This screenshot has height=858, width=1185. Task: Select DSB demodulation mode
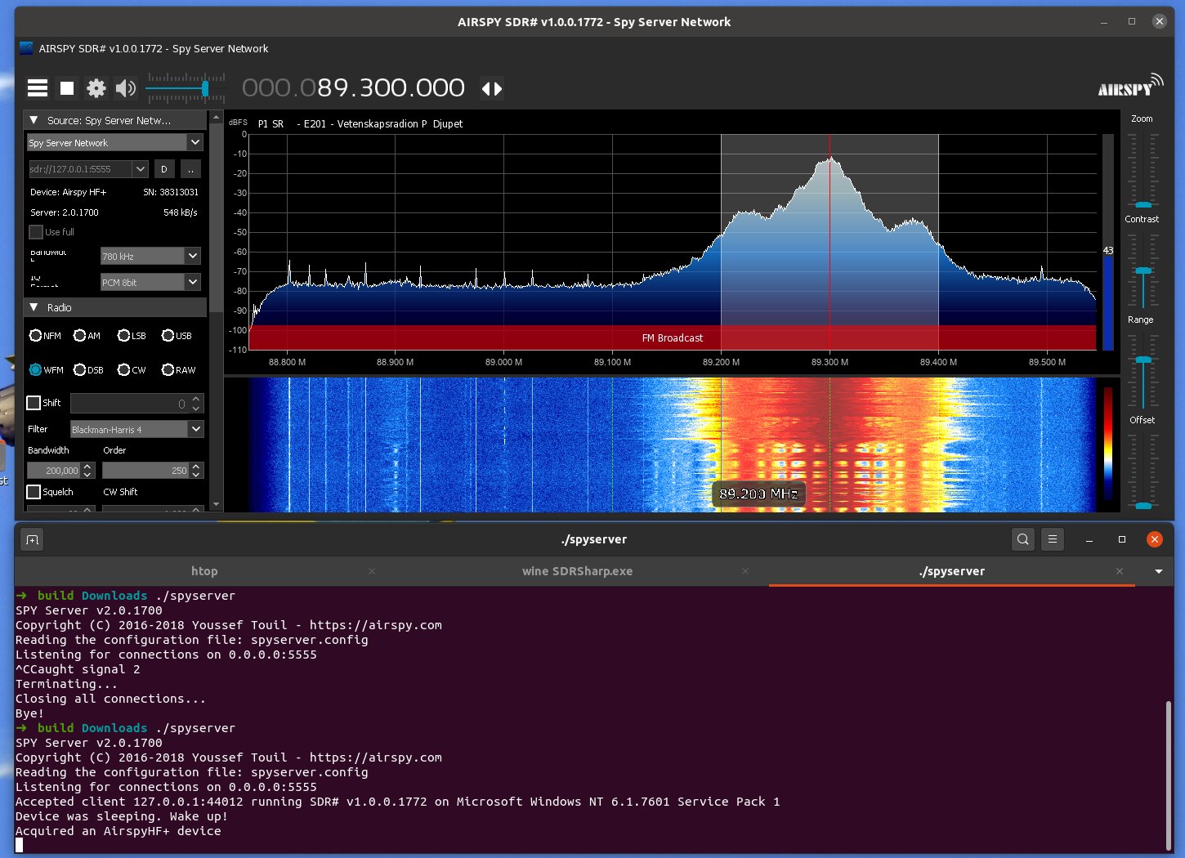click(79, 370)
